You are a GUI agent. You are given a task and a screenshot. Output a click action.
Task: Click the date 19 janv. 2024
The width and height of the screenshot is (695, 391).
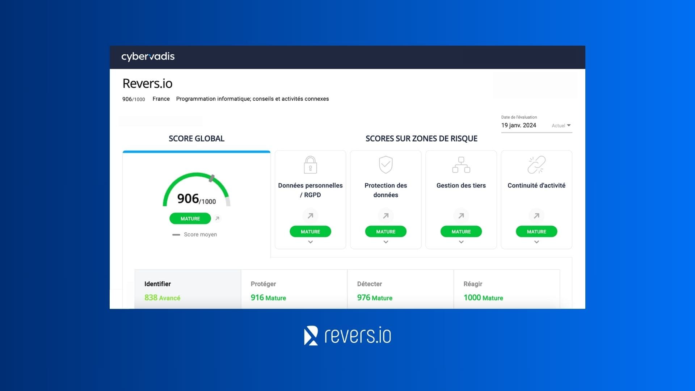point(518,125)
